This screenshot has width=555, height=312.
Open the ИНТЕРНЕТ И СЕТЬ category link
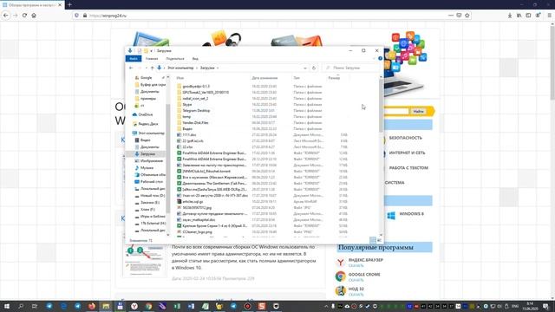click(407, 153)
